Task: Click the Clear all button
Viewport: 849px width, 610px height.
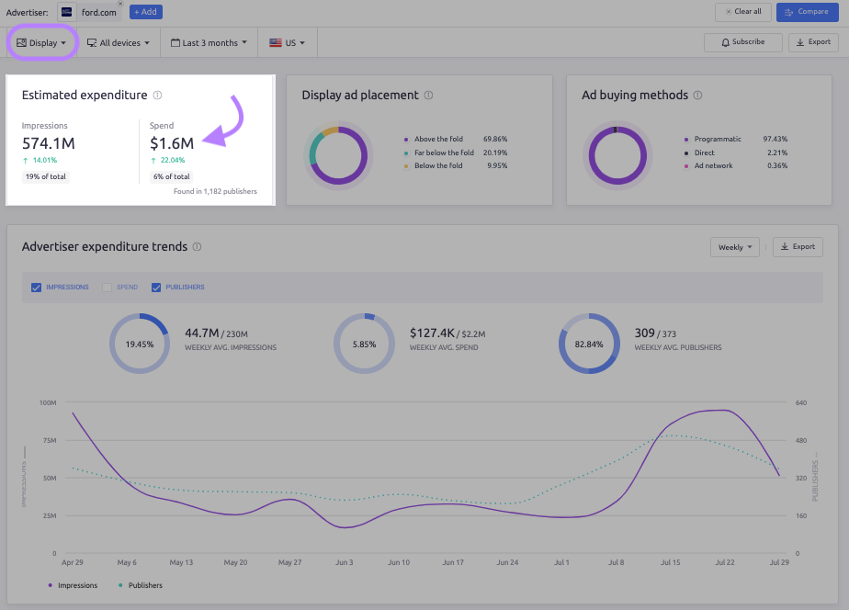Action: (x=742, y=11)
